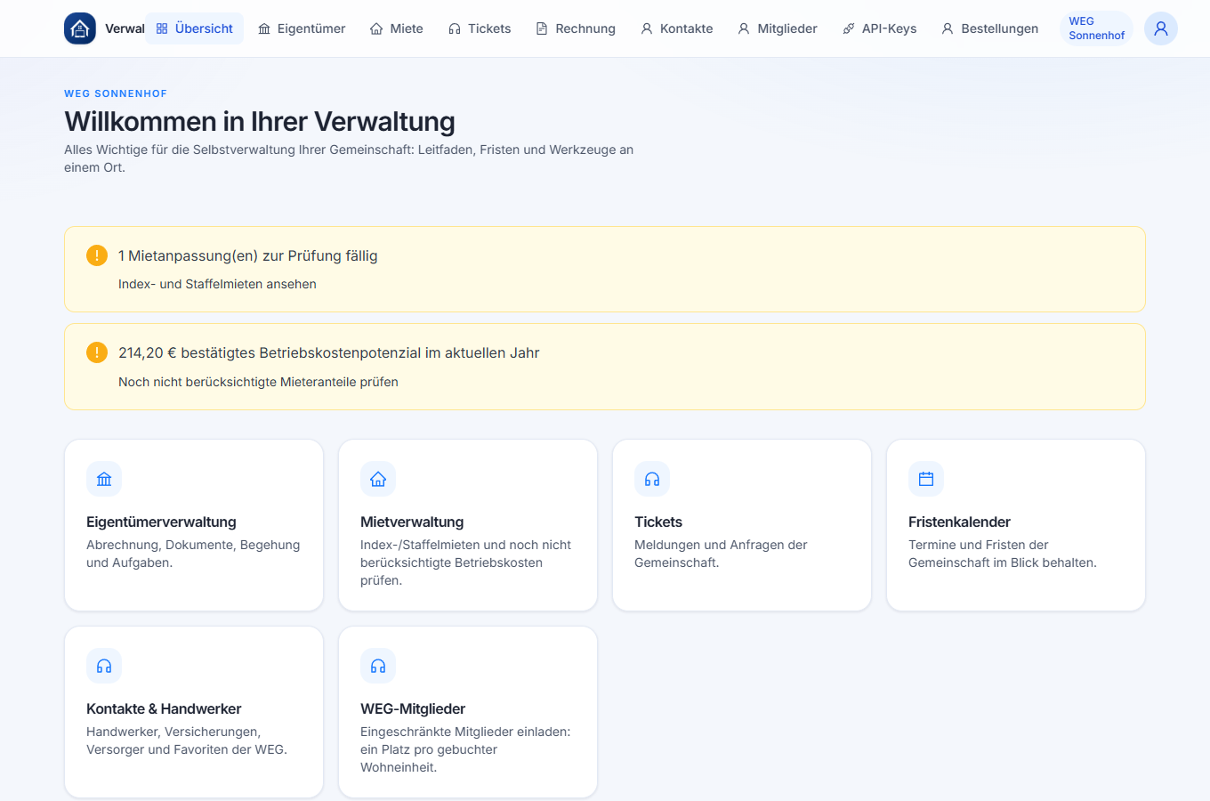This screenshot has width=1210, height=801.
Task: Open the Betriebskostenpotenzial alert banner
Action: [605, 367]
